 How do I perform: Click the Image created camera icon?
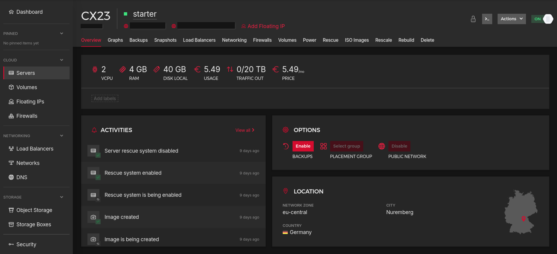[93, 217]
